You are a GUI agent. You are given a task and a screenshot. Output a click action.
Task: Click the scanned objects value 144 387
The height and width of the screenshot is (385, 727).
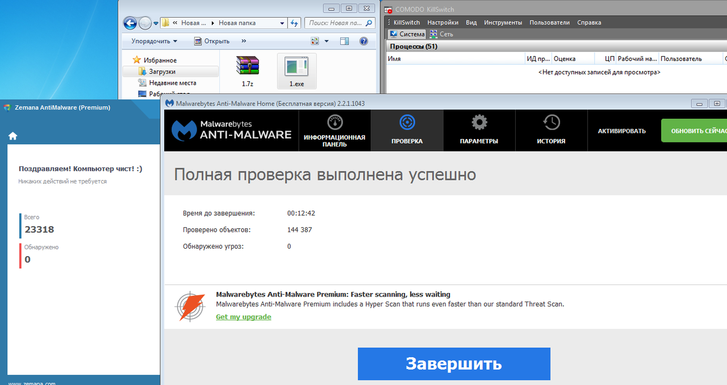[x=299, y=230]
